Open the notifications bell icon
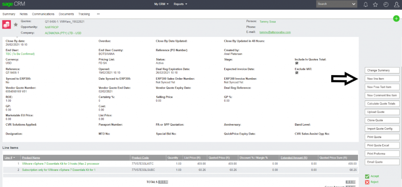 click(366, 4)
